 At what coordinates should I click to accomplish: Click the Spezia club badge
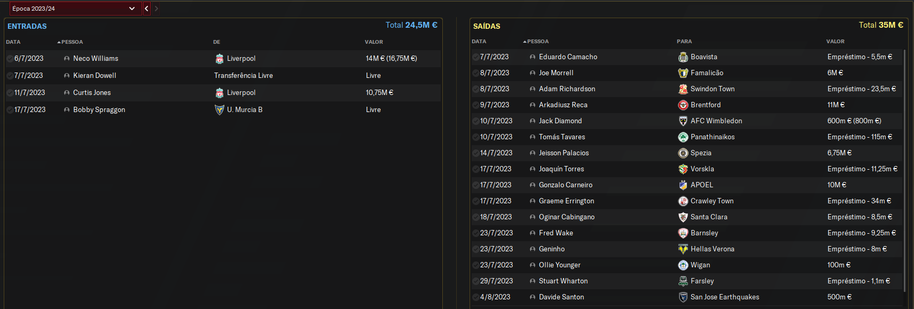coord(683,153)
